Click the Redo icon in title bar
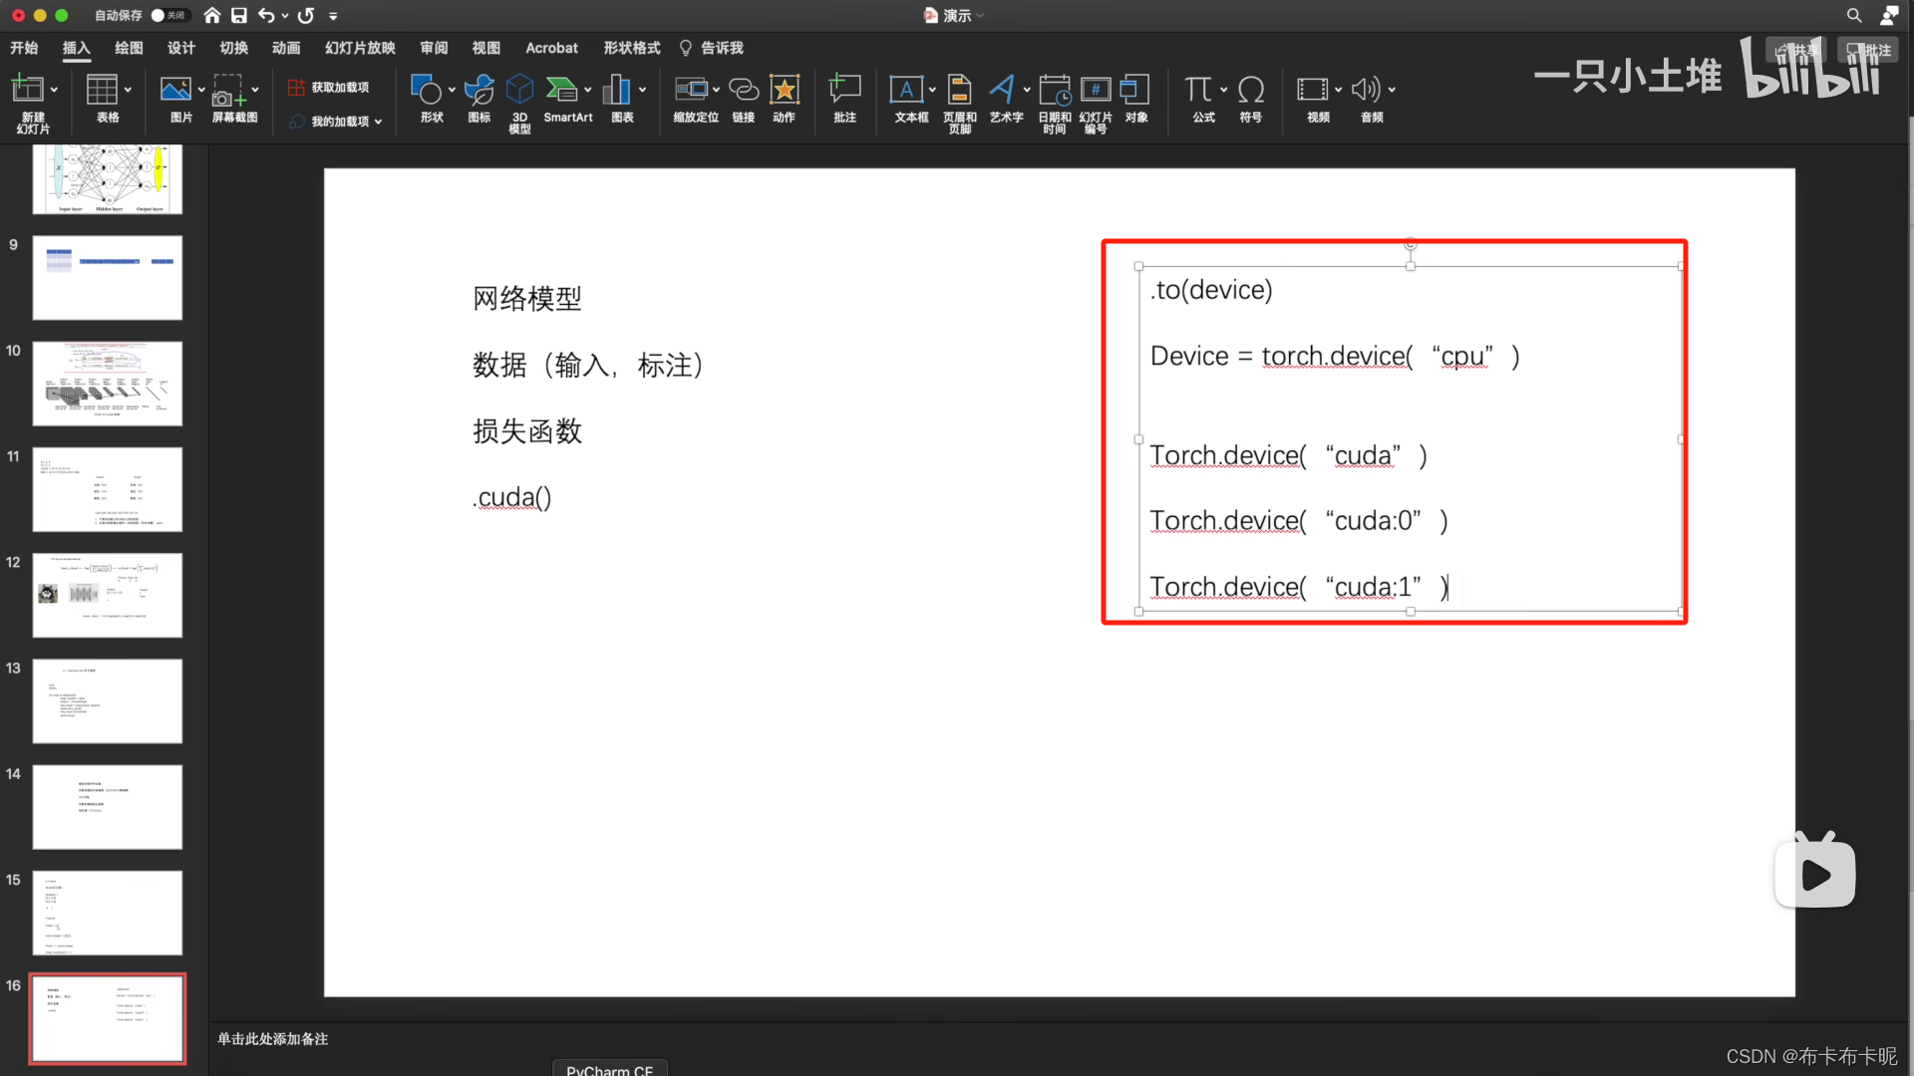The image size is (1914, 1076). 306,15
